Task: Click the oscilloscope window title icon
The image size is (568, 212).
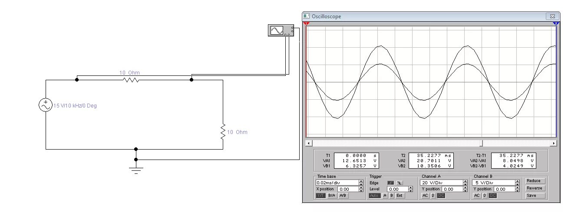Action: coord(306,16)
